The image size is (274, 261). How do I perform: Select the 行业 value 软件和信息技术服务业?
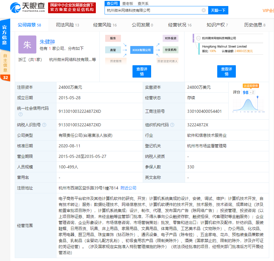tap(207, 135)
